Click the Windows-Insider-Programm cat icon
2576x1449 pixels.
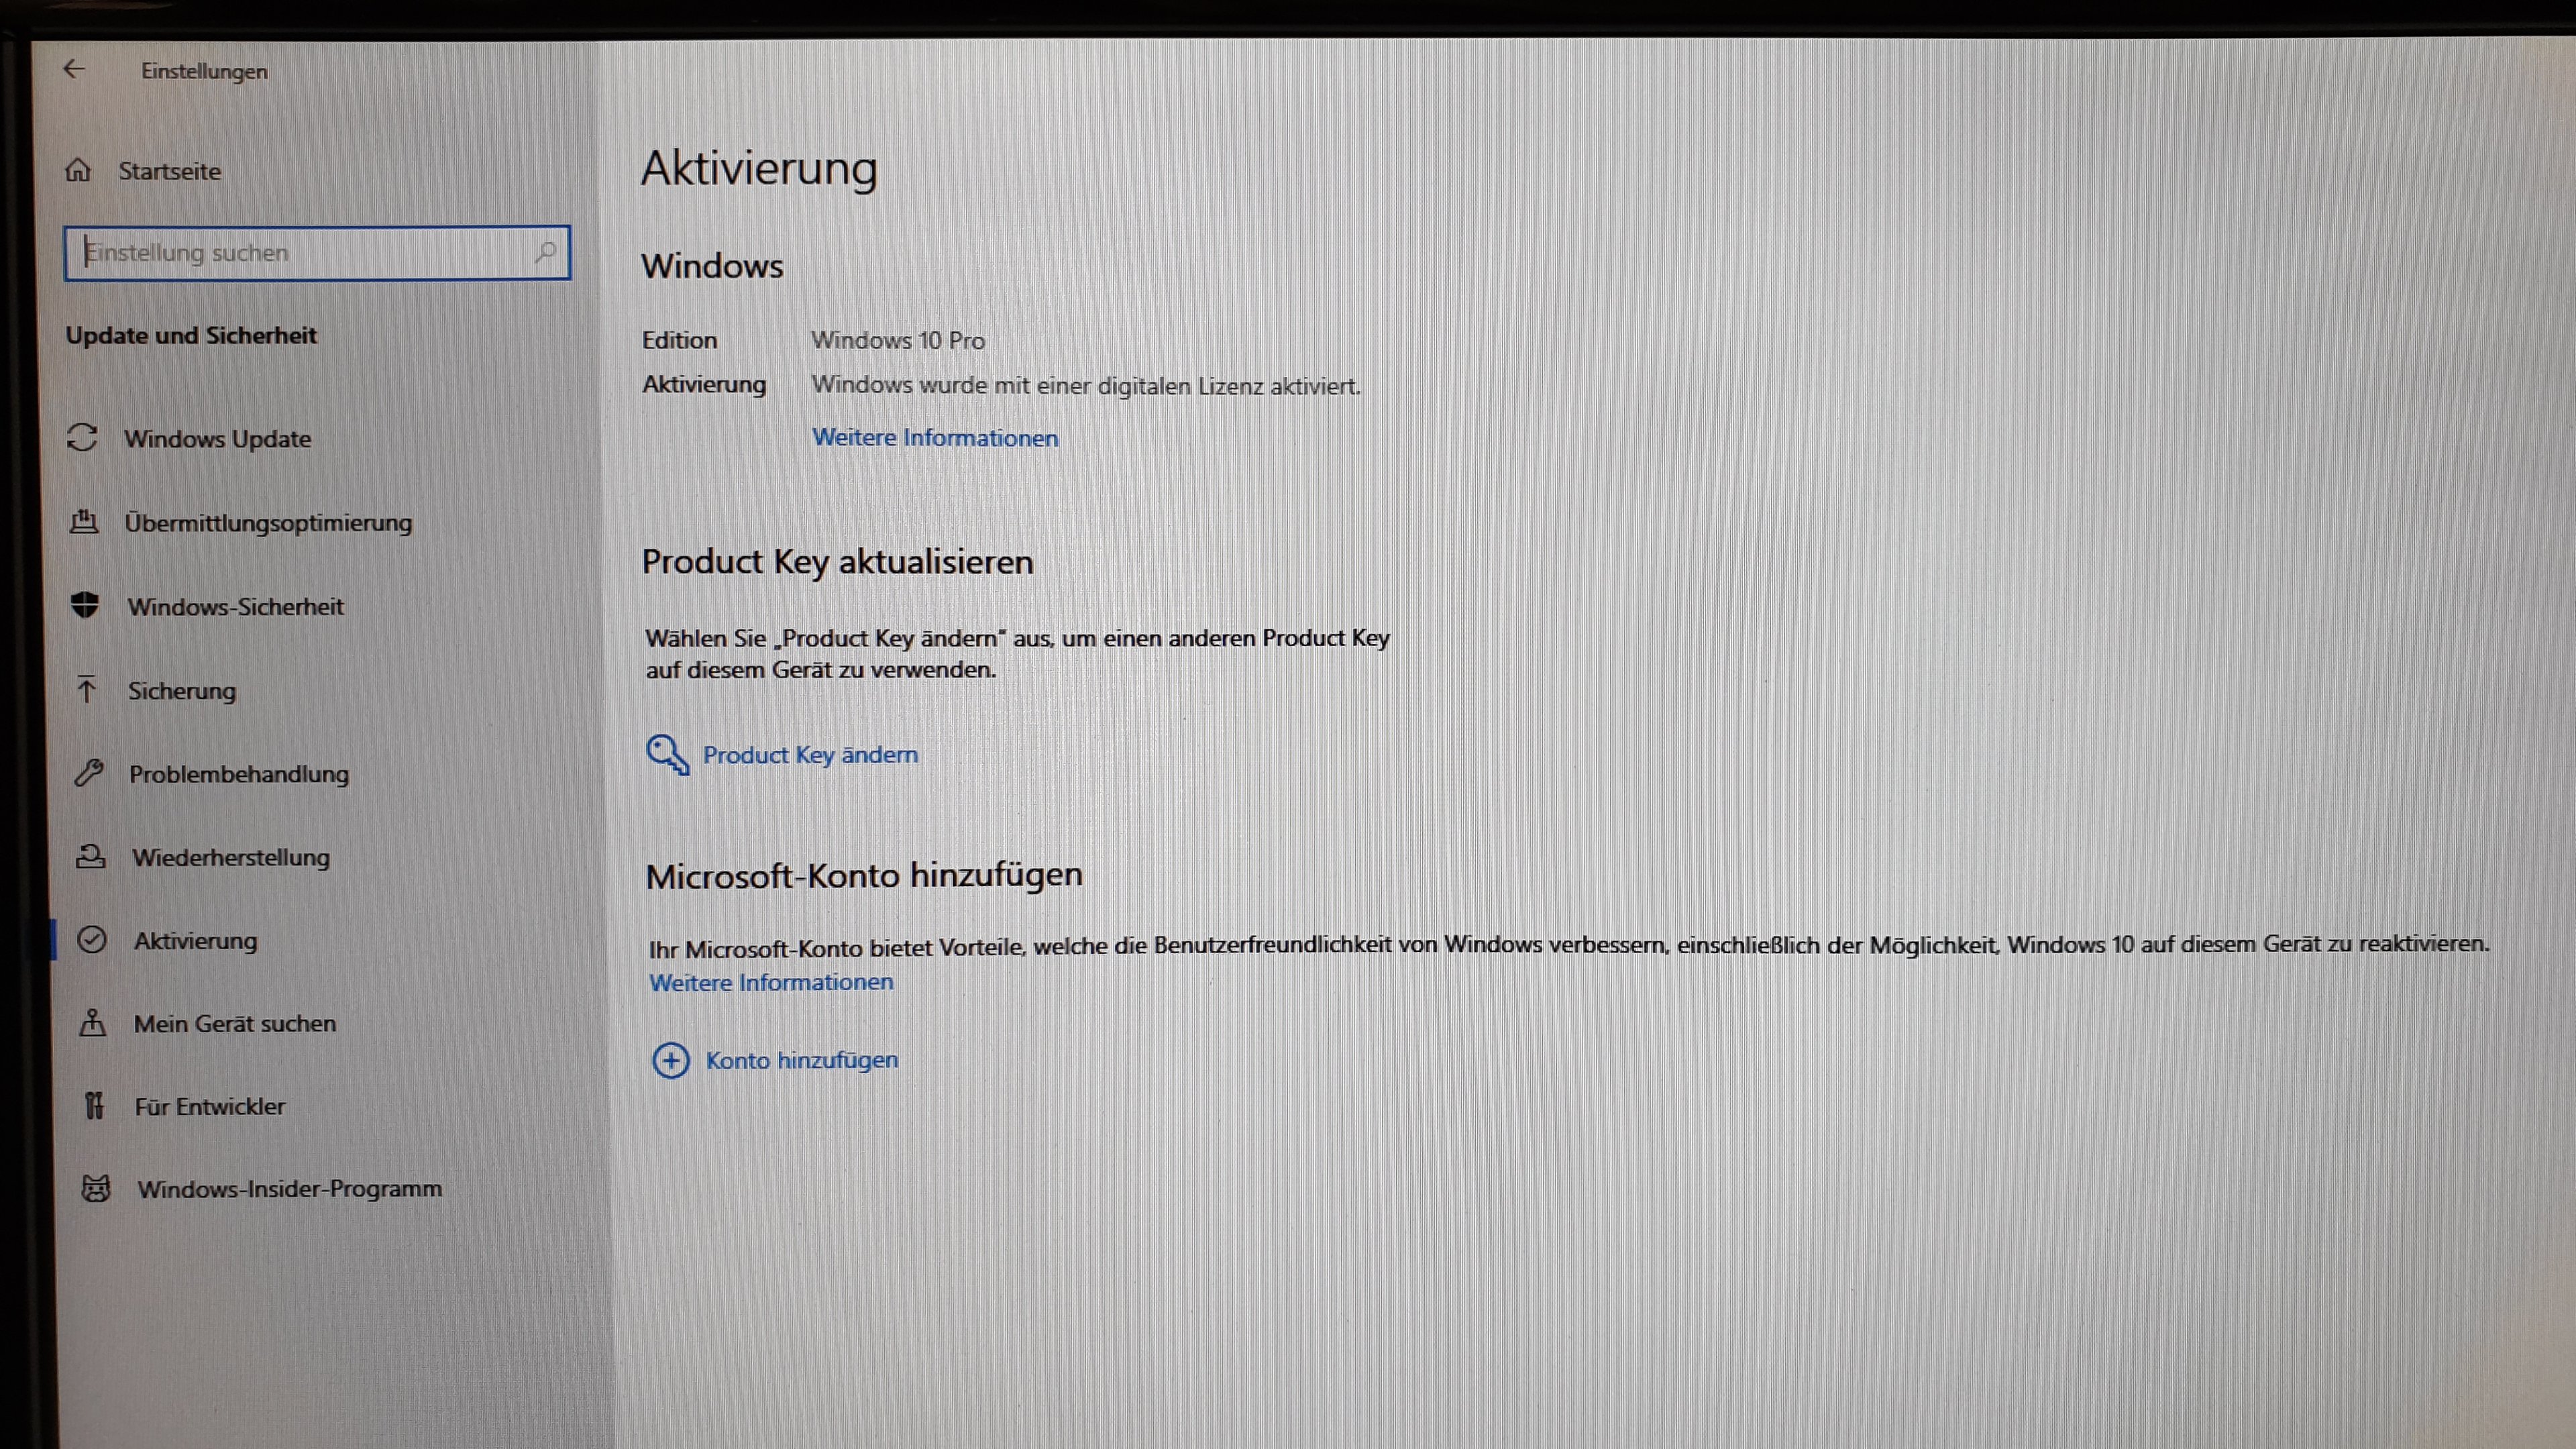pos(96,1188)
